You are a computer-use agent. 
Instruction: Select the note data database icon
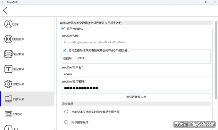point(8,54)
